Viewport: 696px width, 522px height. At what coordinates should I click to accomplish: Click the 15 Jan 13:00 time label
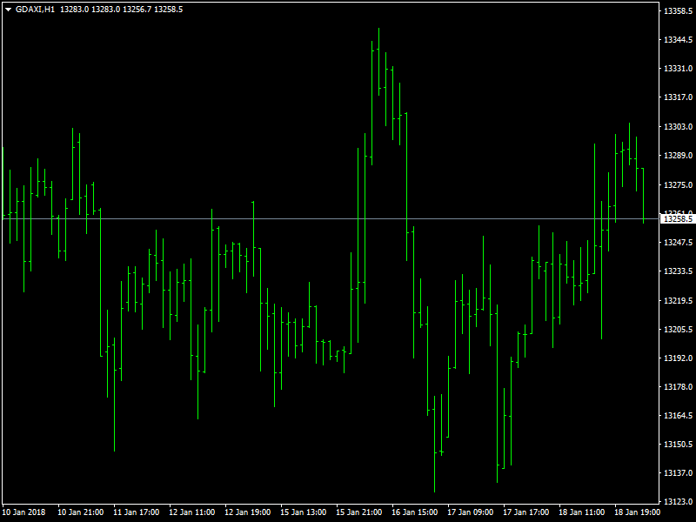pyautogui.click(x=303, y=512)
